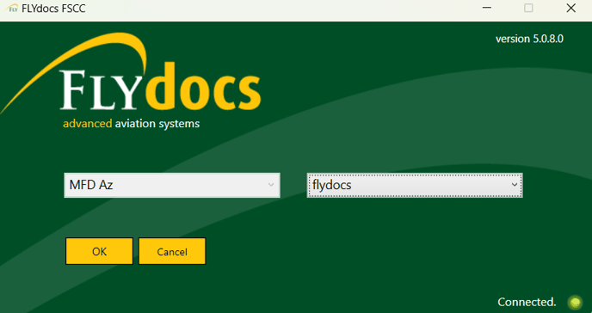Click the FLYdocs FSCC window title text
Screen dimensions: 592x313
pyautogui.click(x=53, y=9)
